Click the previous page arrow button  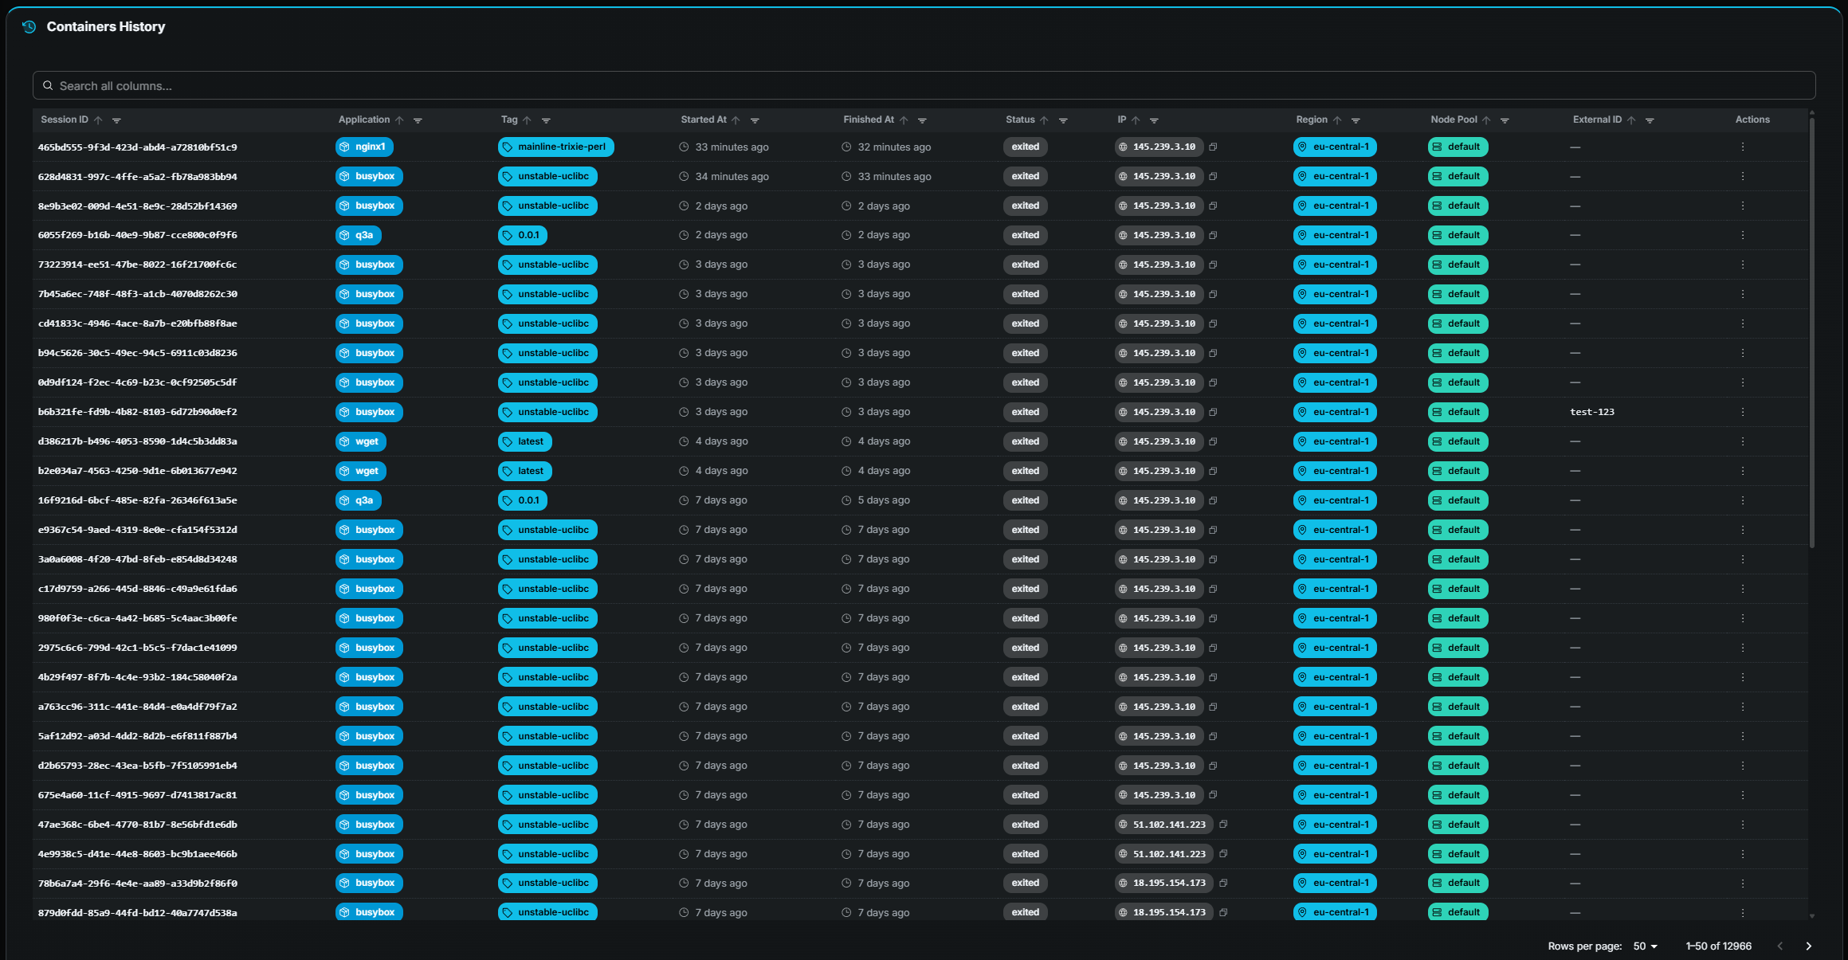(x=1780, y=946)
